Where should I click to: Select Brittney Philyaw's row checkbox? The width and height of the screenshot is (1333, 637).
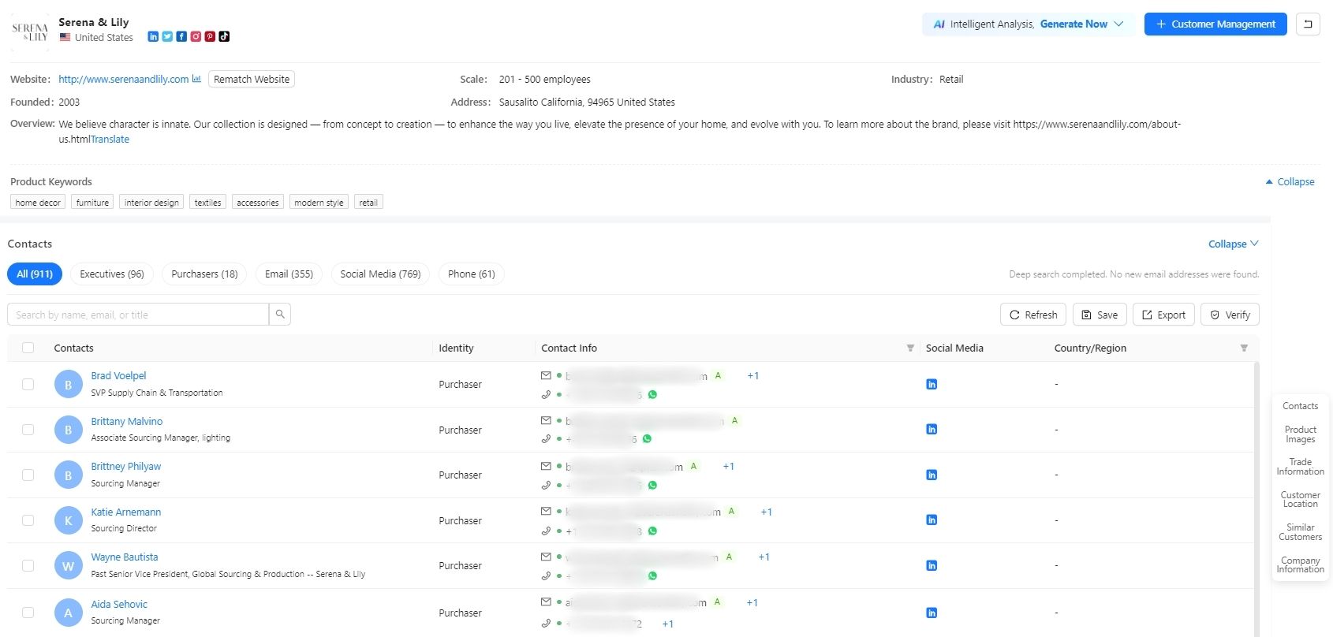[28, 475]
